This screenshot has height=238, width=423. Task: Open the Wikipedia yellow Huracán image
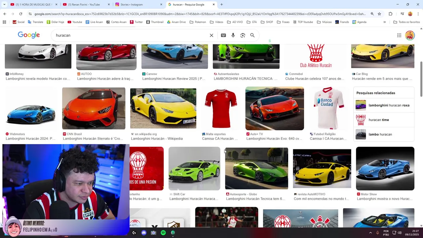pyautogui.click(x=163, y=108)
